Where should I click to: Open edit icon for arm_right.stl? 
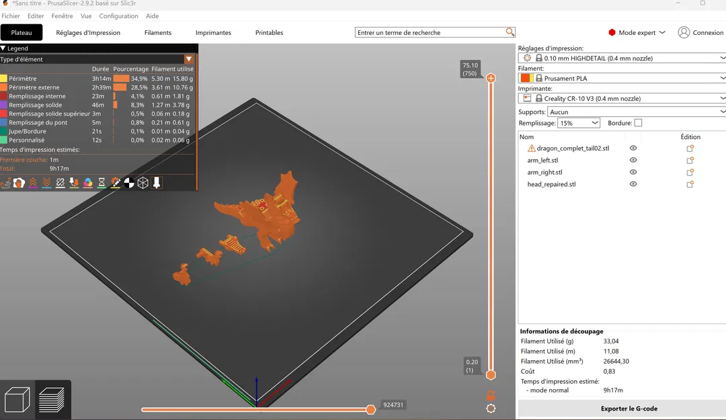point(690,172)
